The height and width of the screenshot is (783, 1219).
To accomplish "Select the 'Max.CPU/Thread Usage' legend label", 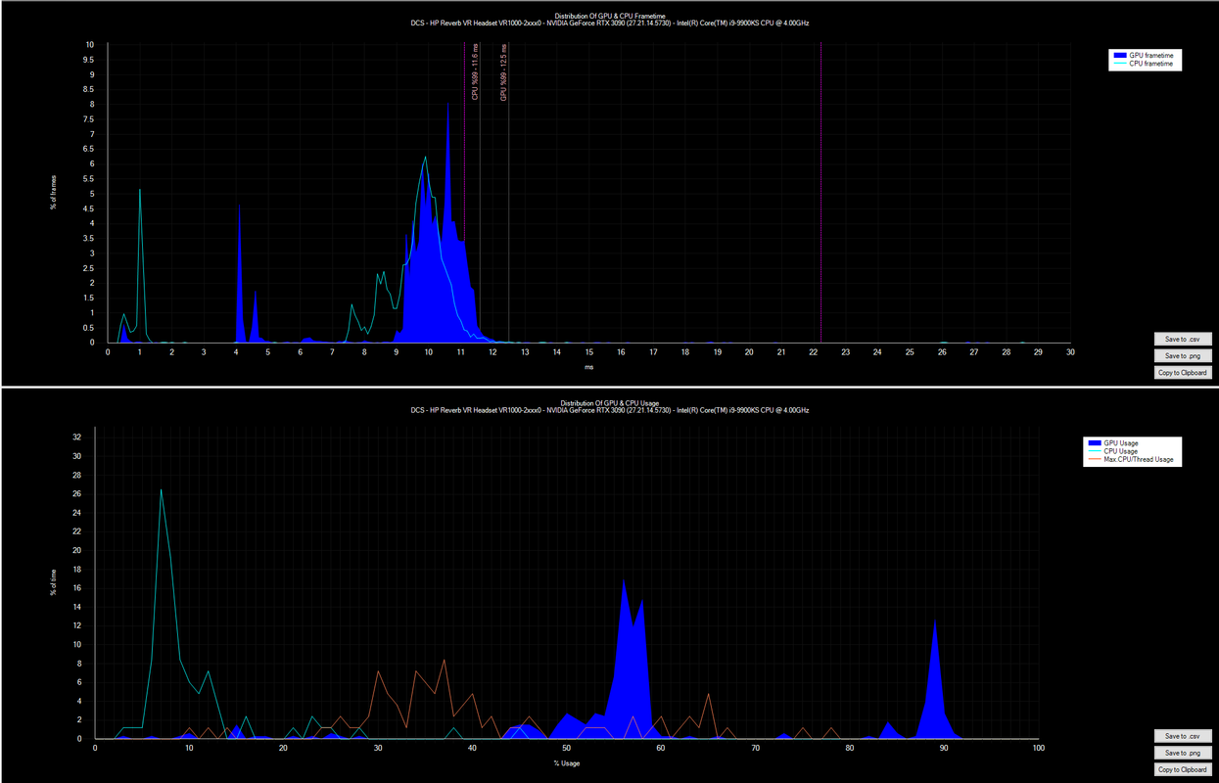I will click(x=1139, y=459).
